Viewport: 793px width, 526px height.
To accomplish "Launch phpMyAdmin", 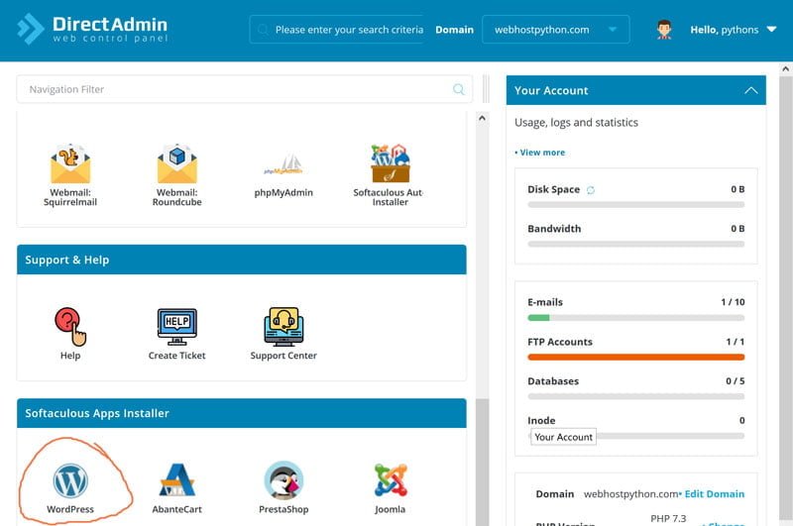I will coord(283,165).
